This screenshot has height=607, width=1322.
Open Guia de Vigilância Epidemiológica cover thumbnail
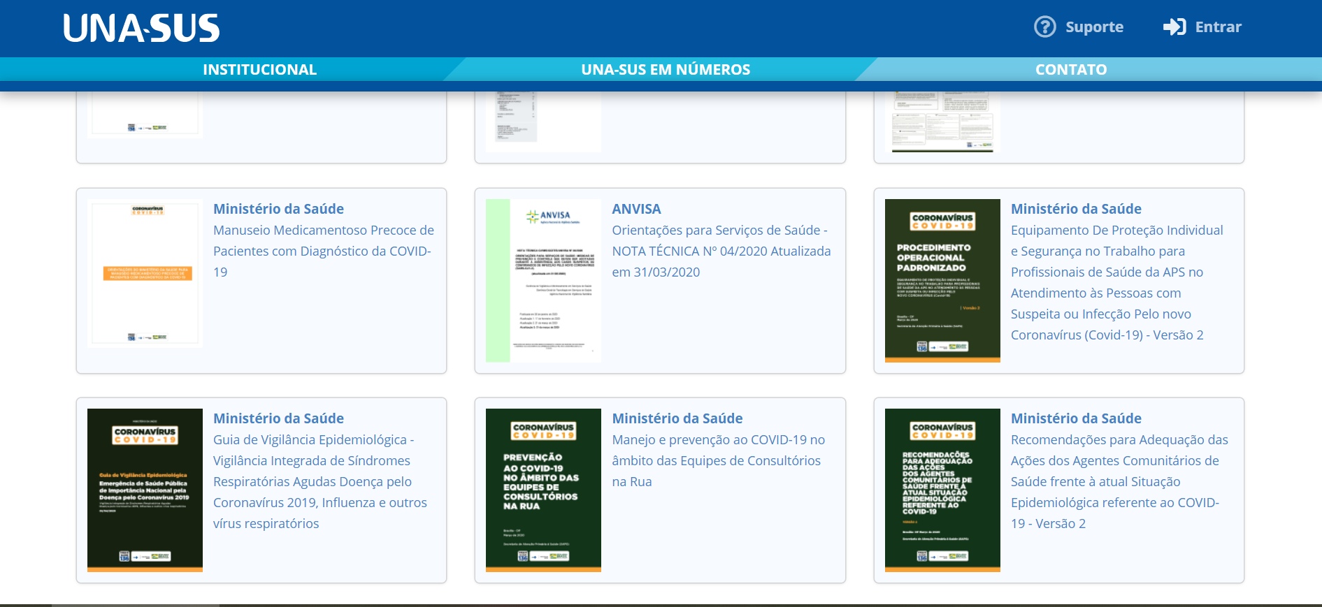pyautogui.click(x=145, y=490)
